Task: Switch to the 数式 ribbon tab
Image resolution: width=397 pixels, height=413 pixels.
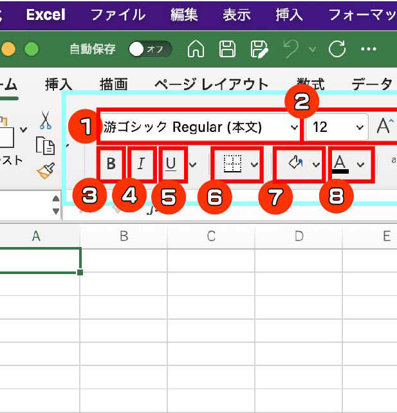Action: point(310,84)
